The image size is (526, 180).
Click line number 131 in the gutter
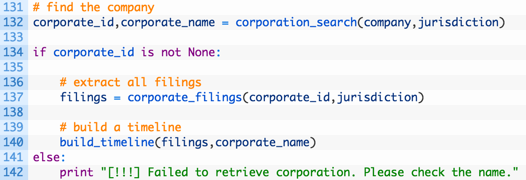14,7
